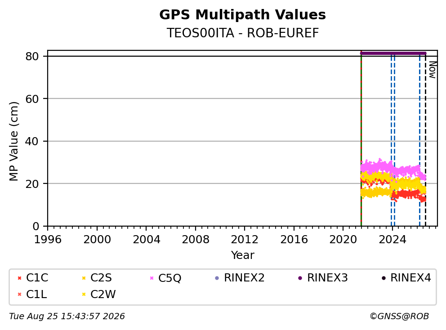Click the RINEX2 legend entry
Screen dimensions: 446x330
(240, 278)
